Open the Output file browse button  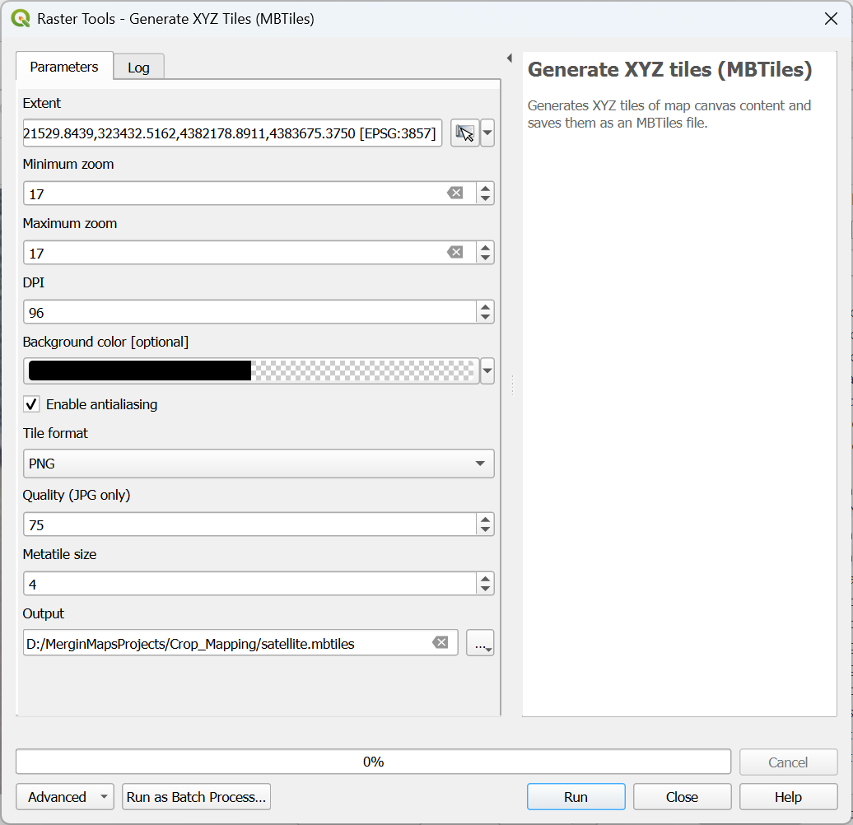(480, 643)
